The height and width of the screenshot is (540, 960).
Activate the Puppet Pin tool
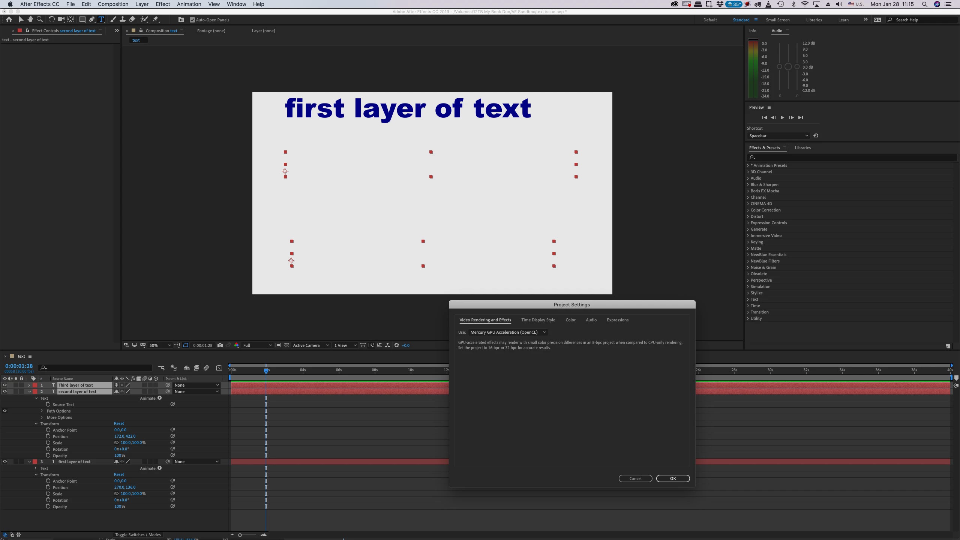pyautogui.click(x=156, y=19)
